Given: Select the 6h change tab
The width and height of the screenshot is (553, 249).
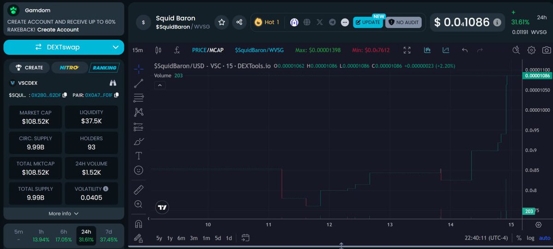Looking at the screenshot, I should click(64, 236).
